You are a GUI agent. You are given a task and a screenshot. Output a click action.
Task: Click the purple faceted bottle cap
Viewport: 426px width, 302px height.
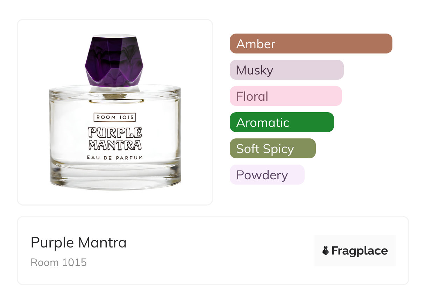pyautogui.click(x=114, y=61)
